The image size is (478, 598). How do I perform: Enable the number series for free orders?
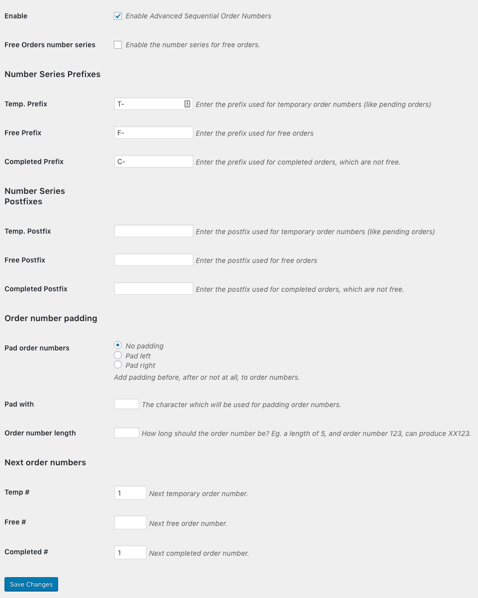coord(118,45)
